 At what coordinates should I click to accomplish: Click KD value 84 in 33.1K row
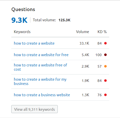(x=99, y=43)
